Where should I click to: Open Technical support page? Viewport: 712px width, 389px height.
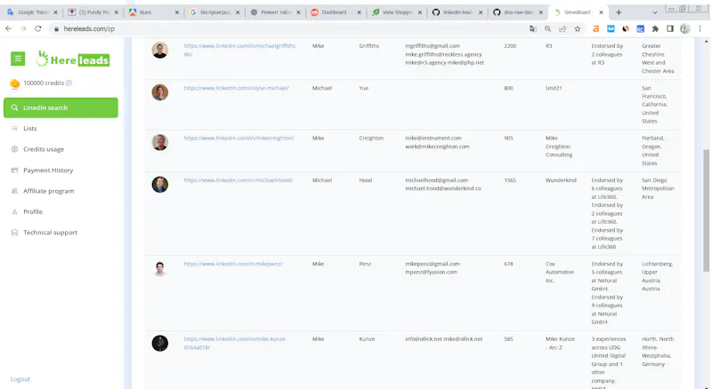pos(51,233)
